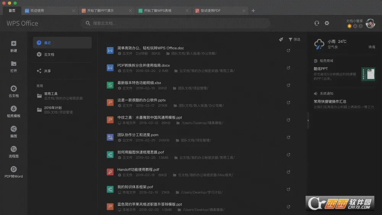Close the 欢迎使用 tab

(73, 11)
